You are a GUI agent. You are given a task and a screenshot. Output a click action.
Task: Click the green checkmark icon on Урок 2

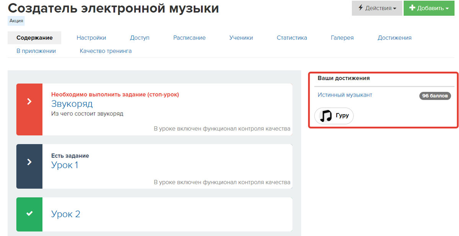[29, 214]
